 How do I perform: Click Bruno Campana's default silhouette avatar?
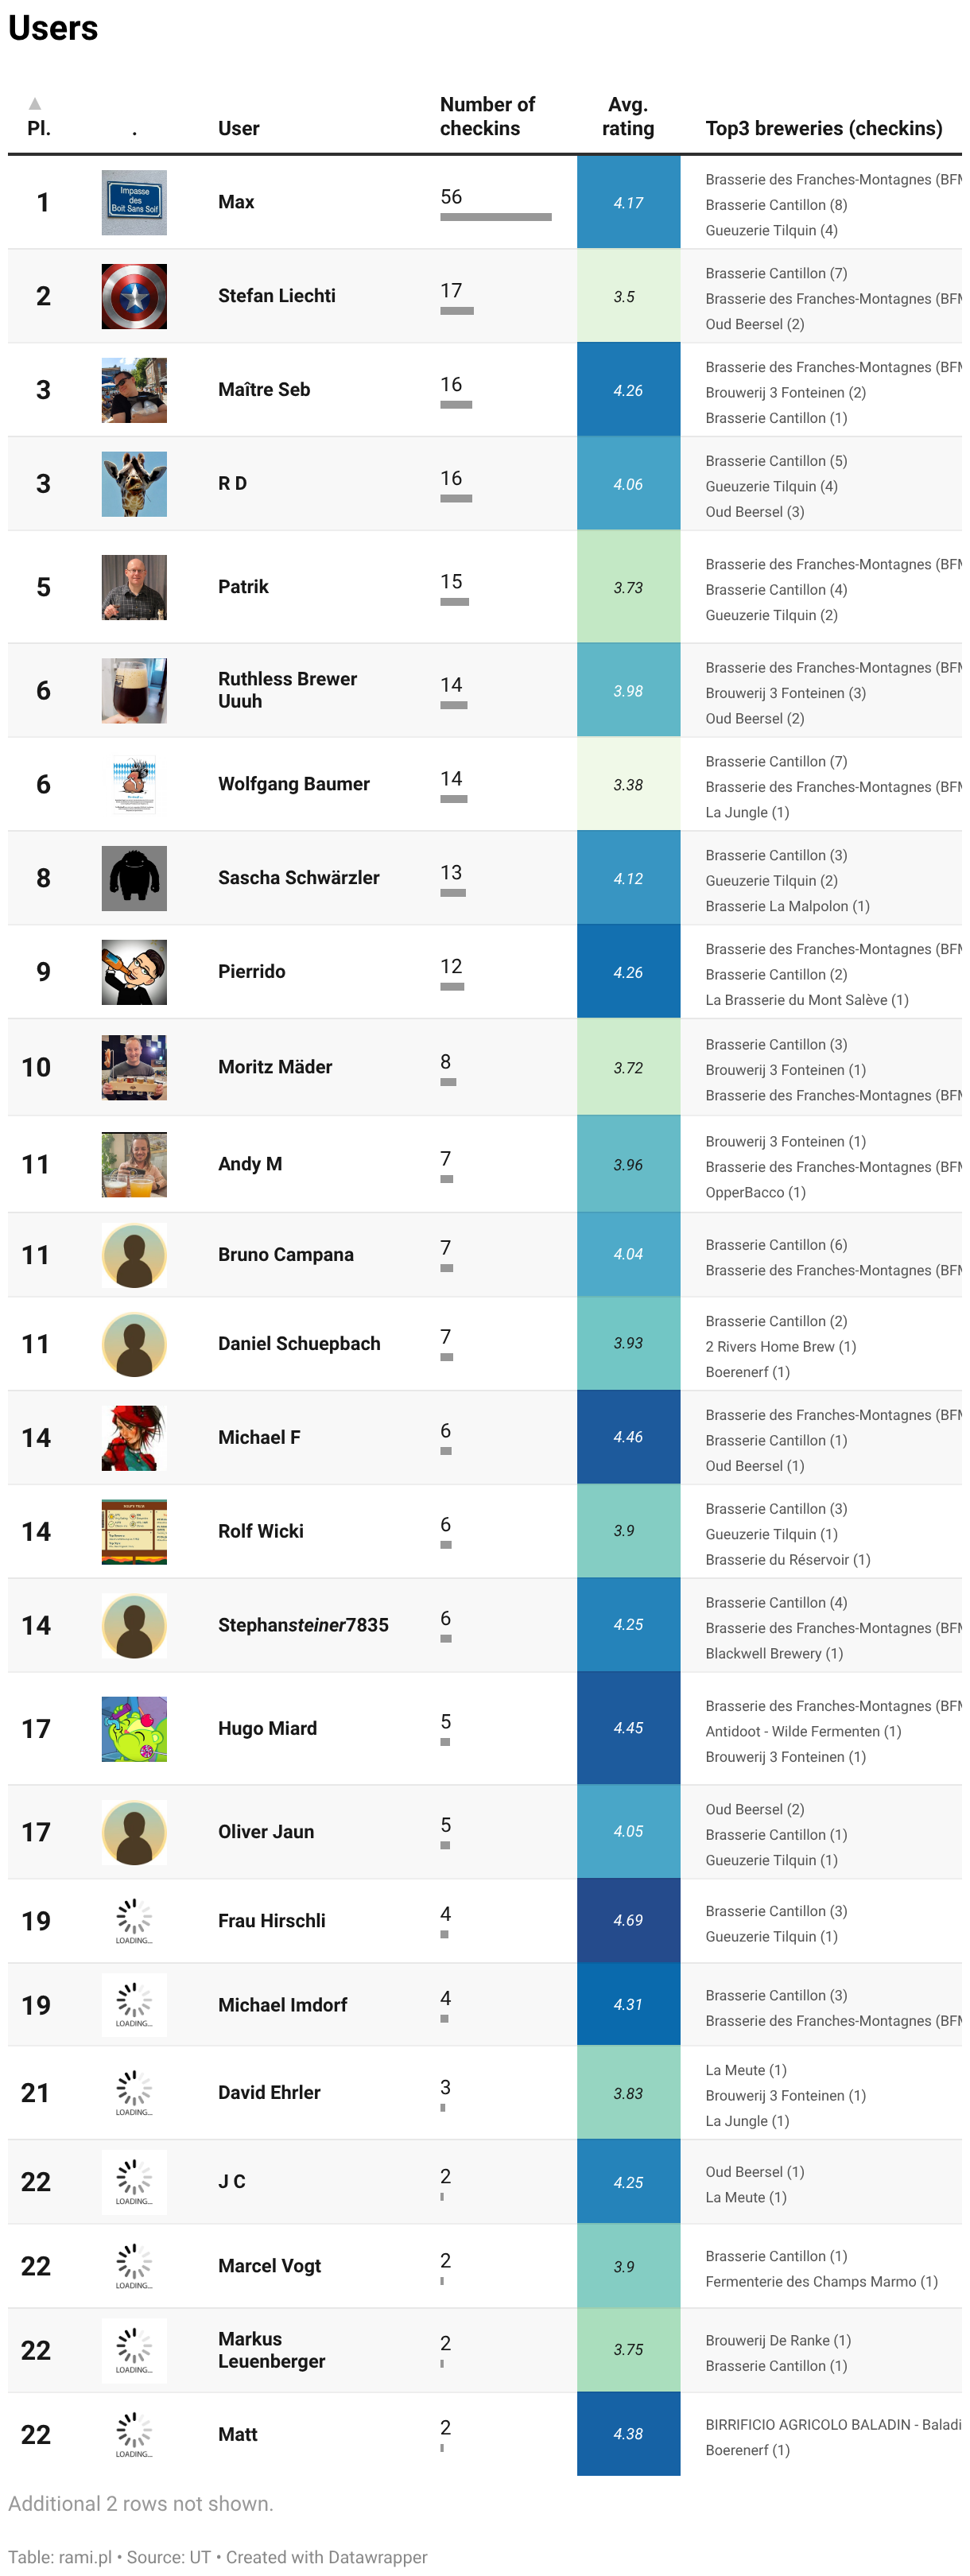click(134, 1256)
